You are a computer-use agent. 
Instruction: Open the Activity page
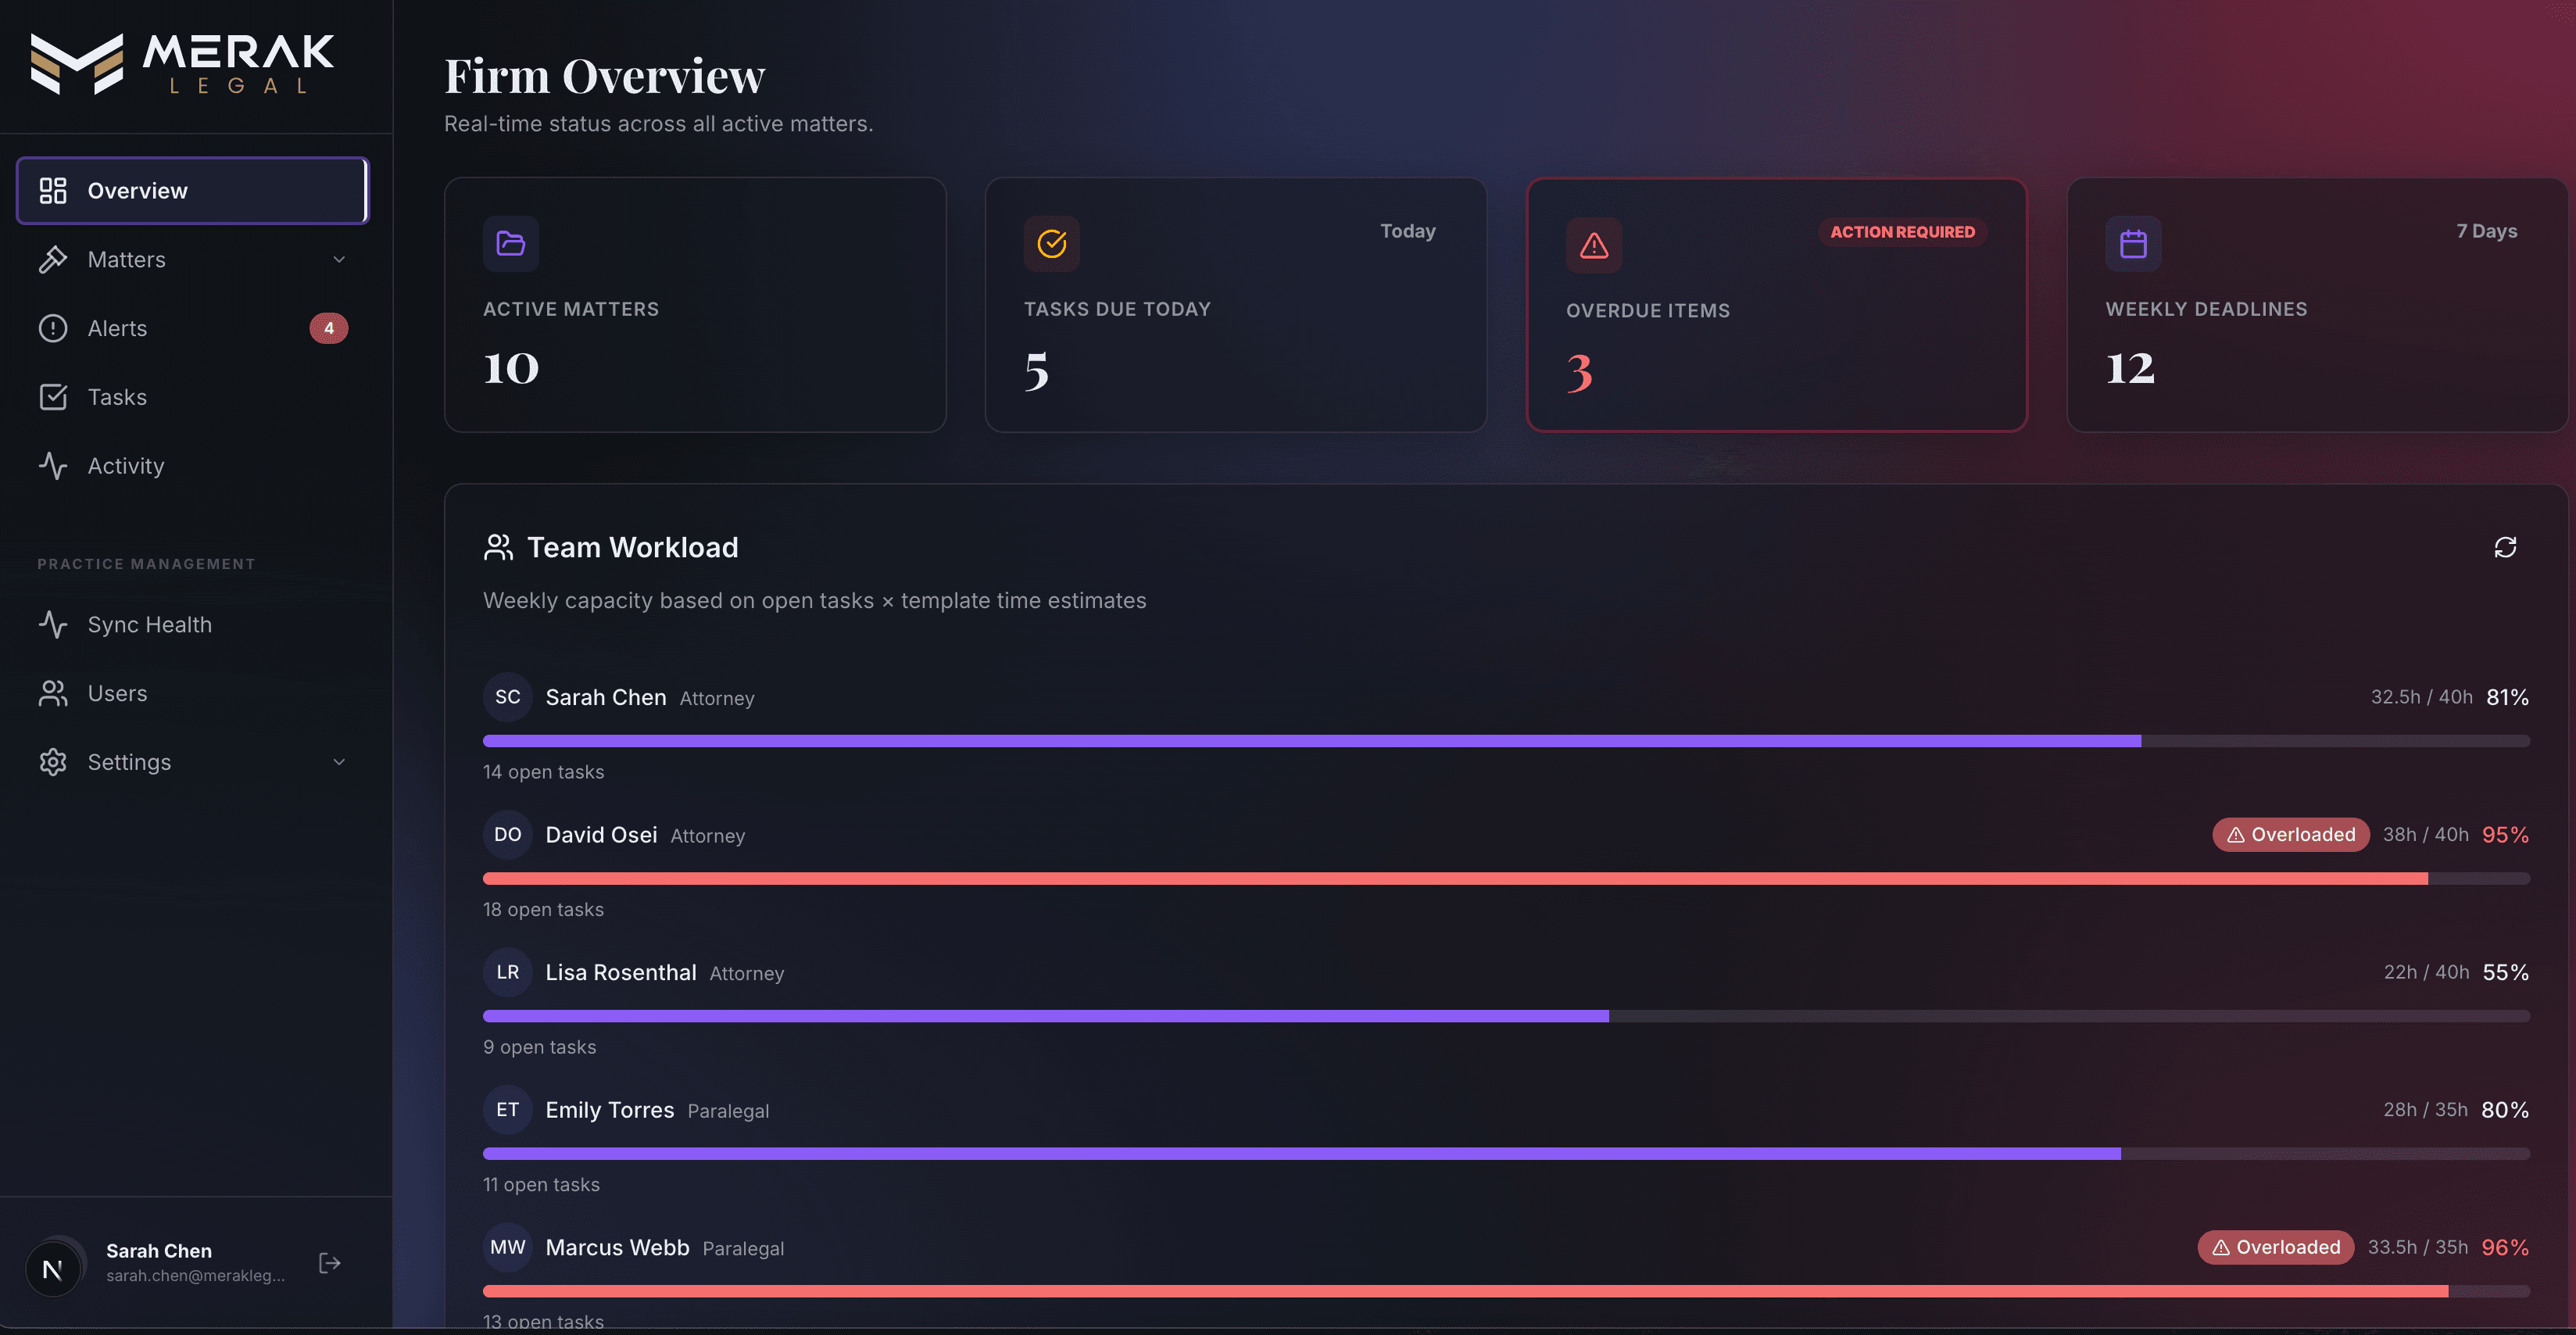point(193,466)
